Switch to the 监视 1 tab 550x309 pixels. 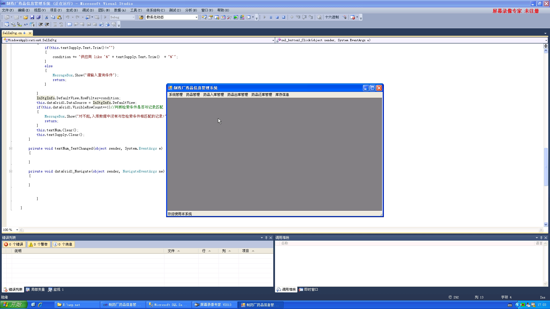(x=56, y=290)
